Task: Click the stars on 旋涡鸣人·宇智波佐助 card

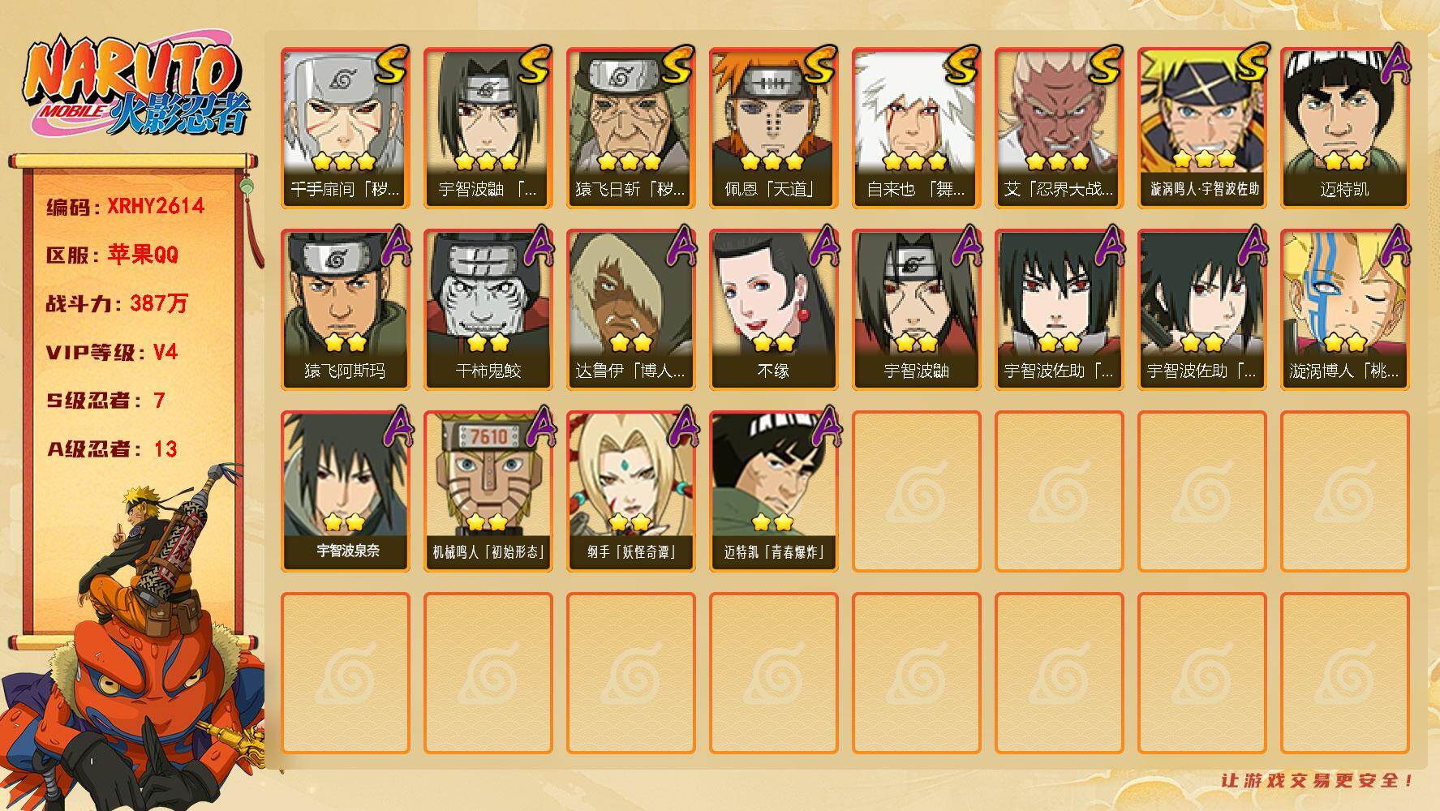Action: (x=1203, y=158)
